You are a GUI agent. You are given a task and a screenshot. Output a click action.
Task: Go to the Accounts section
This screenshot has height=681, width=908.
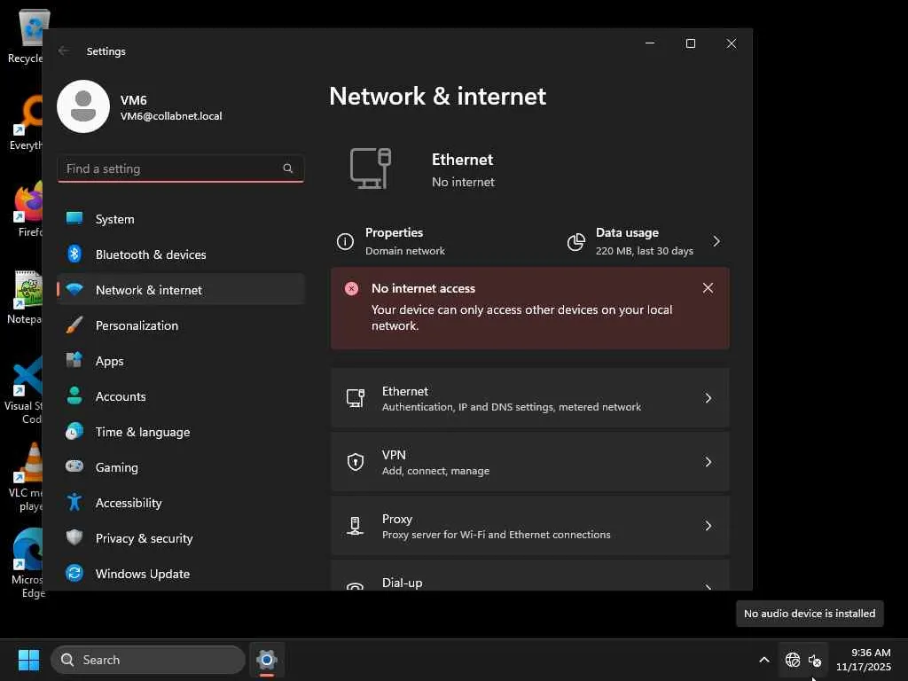pos(121,396)
